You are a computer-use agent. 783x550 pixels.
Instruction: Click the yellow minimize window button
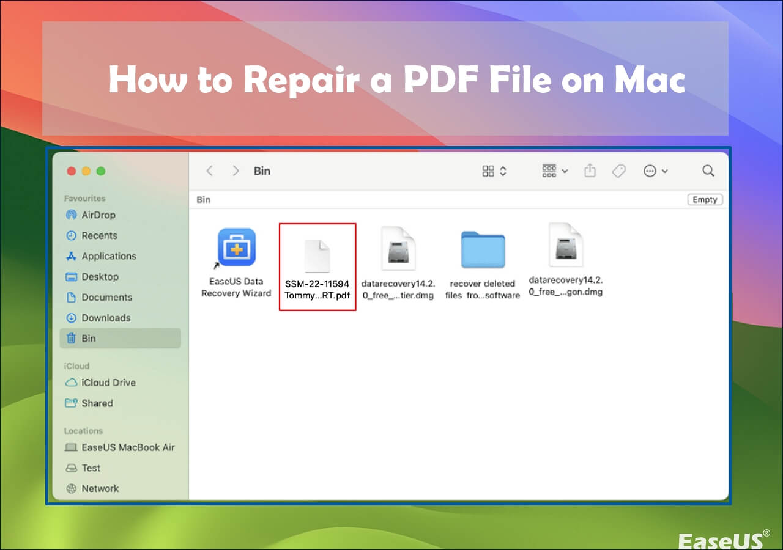pyautogui.click(x=86, y=171)
